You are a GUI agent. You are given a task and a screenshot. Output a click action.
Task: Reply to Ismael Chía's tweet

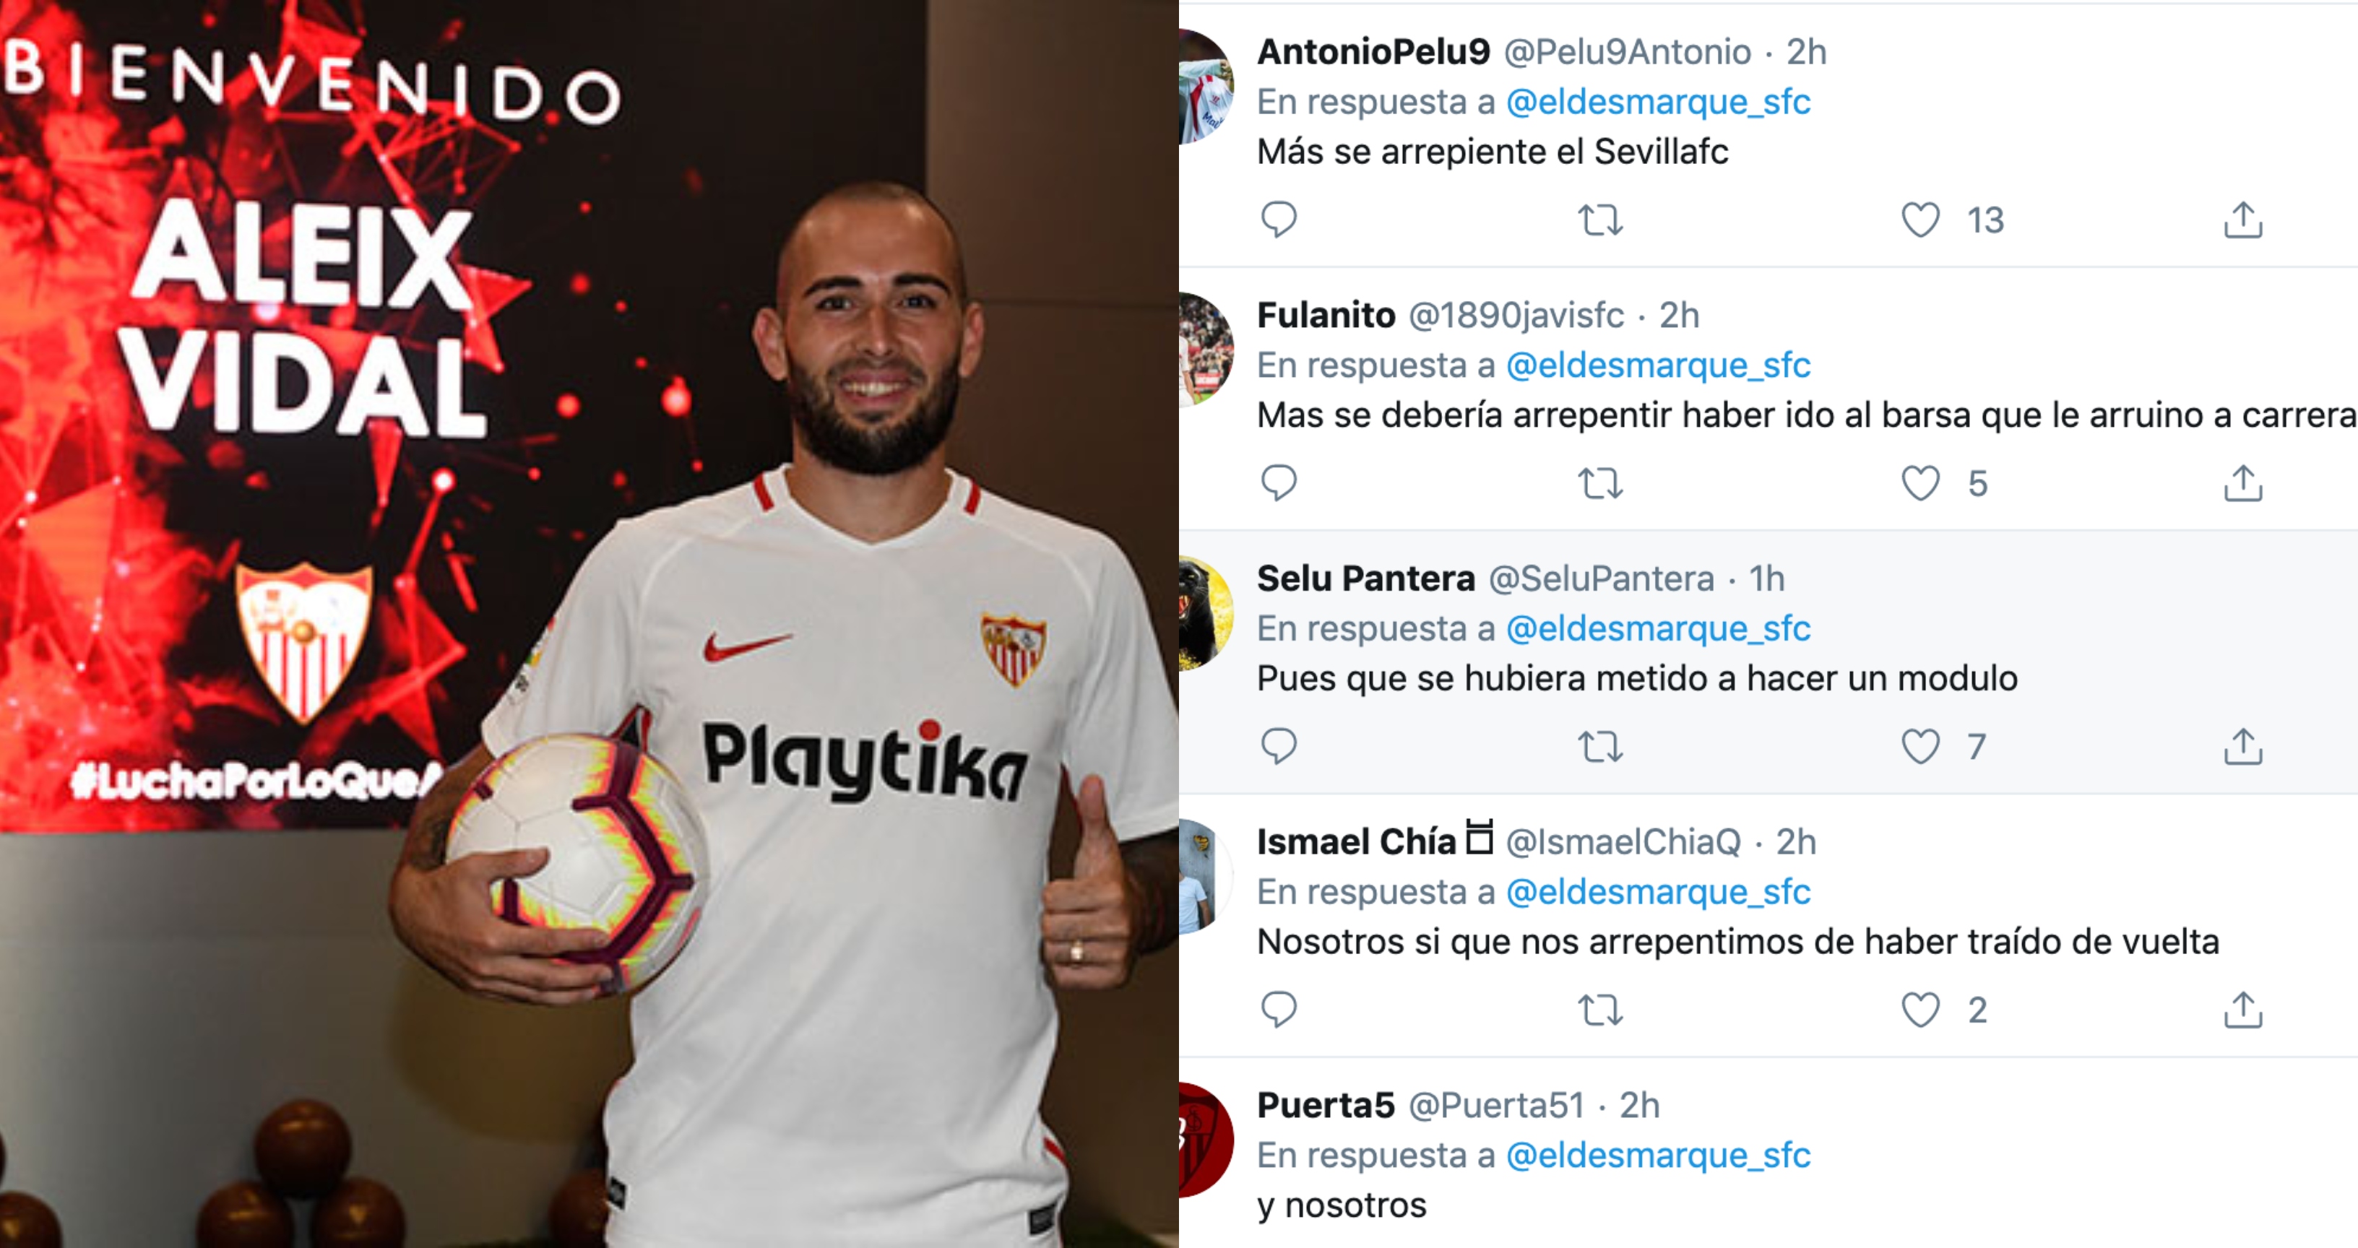tap(1279, 1010)
